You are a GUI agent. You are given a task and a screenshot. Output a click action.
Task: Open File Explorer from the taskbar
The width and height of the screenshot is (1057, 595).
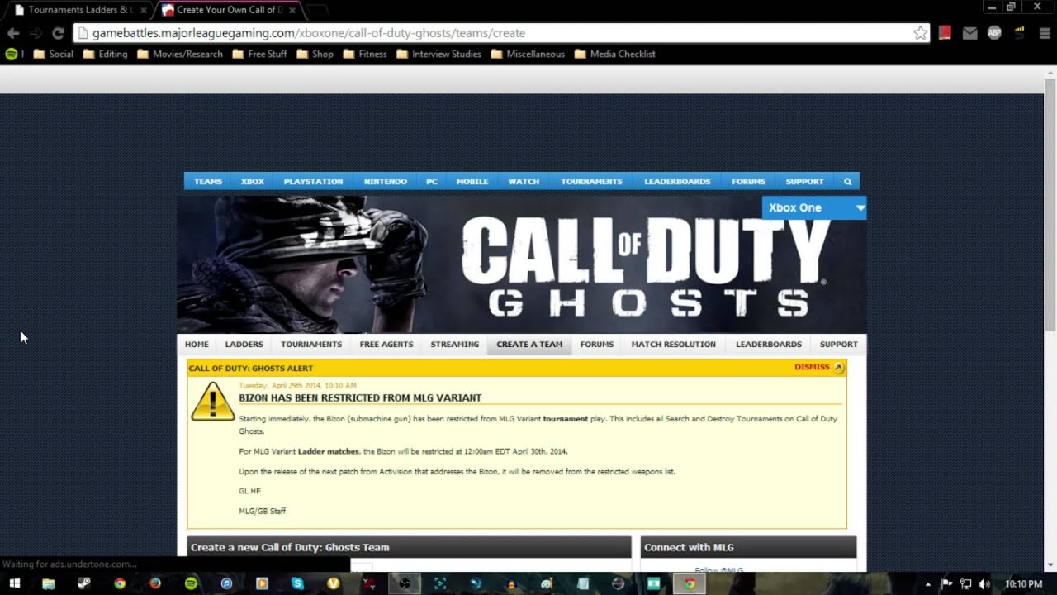point(49,583)
